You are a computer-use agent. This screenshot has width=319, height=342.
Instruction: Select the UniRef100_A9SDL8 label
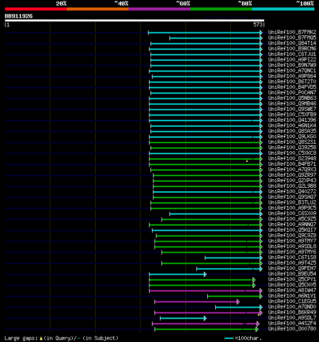(292, 246)
